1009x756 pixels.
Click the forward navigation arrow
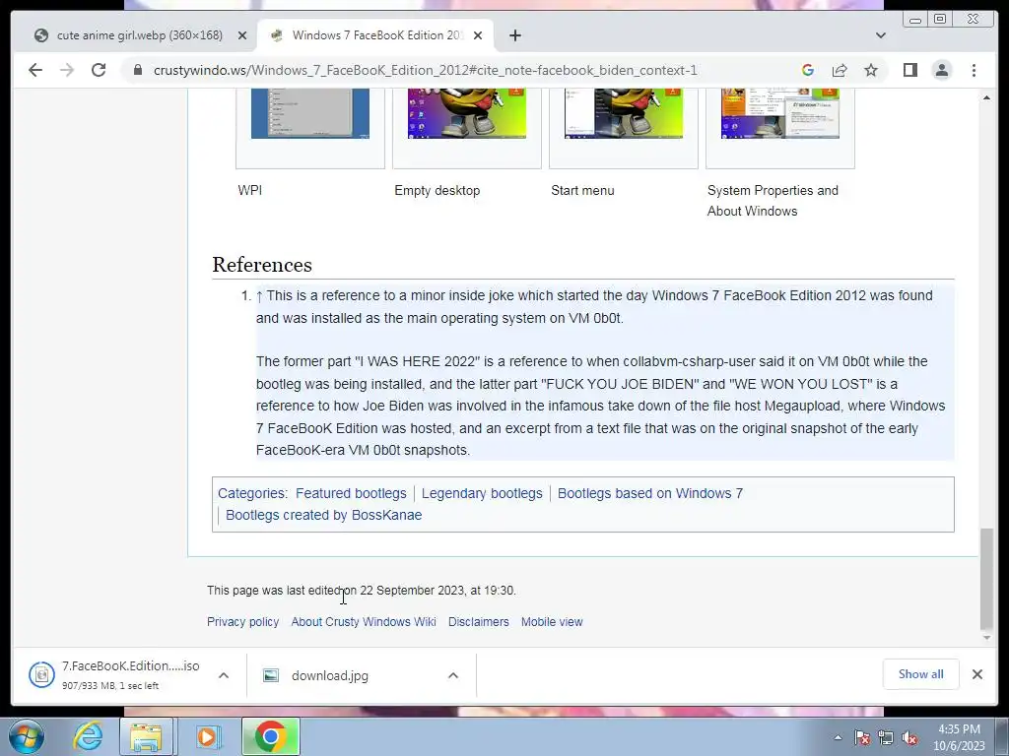[67, 70]
